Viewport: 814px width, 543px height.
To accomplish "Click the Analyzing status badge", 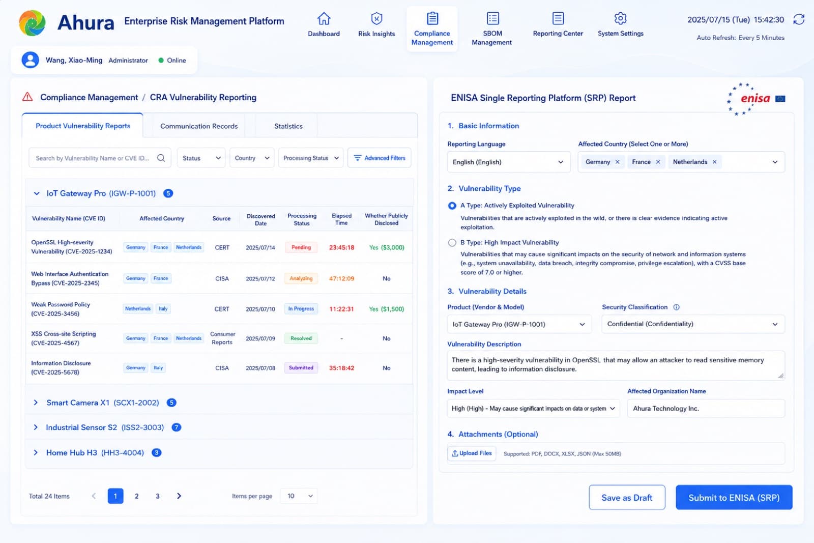I will coord(301,278).
